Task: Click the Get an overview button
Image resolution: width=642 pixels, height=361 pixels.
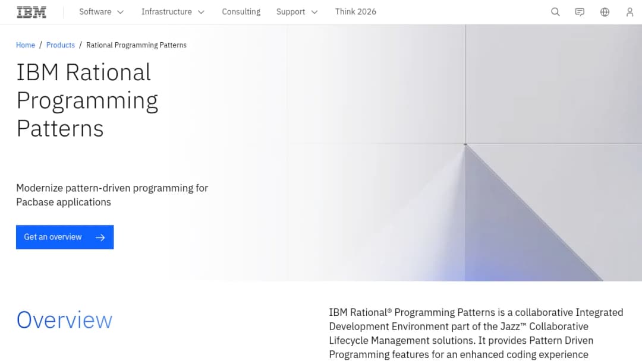Action: pyautogui.click(x=65, y=237)
